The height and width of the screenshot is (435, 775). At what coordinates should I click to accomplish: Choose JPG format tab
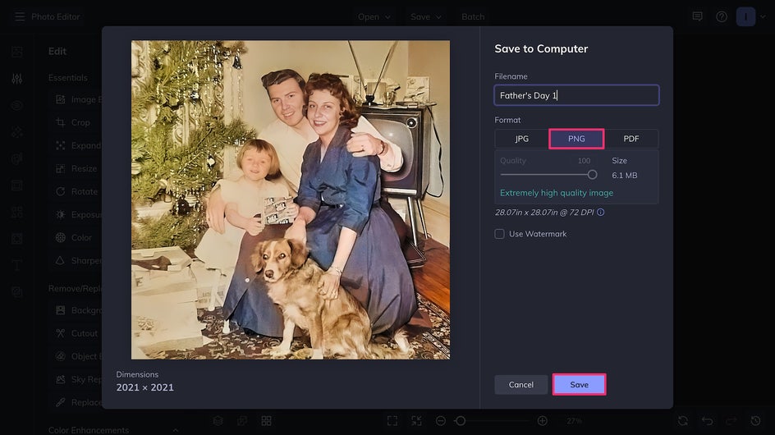pos(522,139)
